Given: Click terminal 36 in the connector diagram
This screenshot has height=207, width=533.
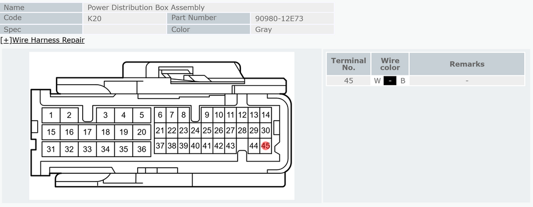Looking at the screenshot, I should (x=142, y=149).
